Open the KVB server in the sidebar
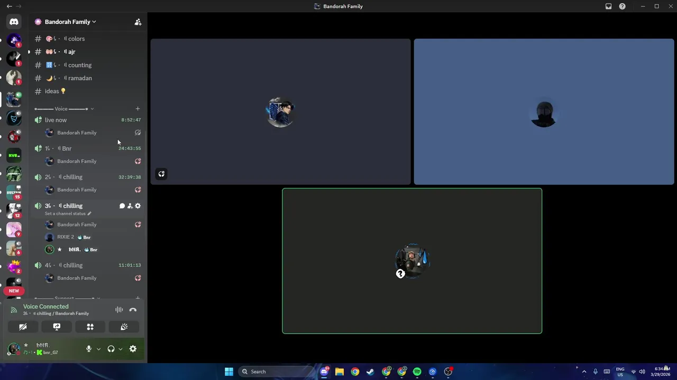 coord(14,155)
